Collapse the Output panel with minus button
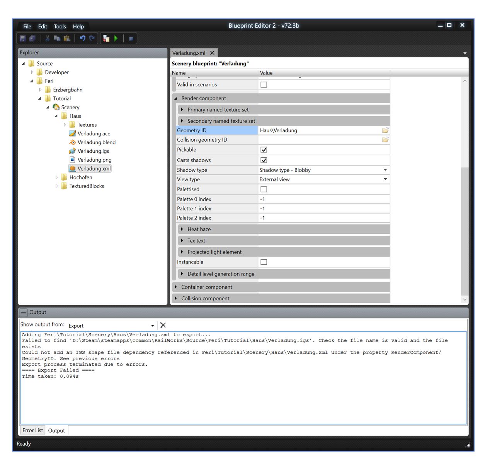490x463 pixels. click(24, 313)
